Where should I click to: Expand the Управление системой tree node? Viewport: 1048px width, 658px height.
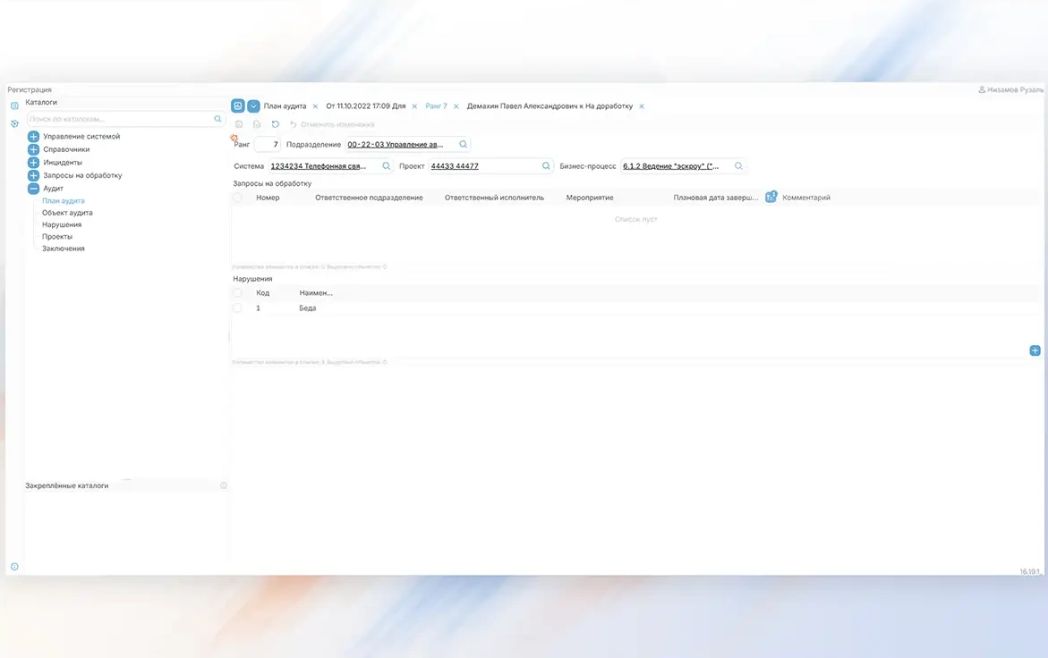tap(33, 137)
